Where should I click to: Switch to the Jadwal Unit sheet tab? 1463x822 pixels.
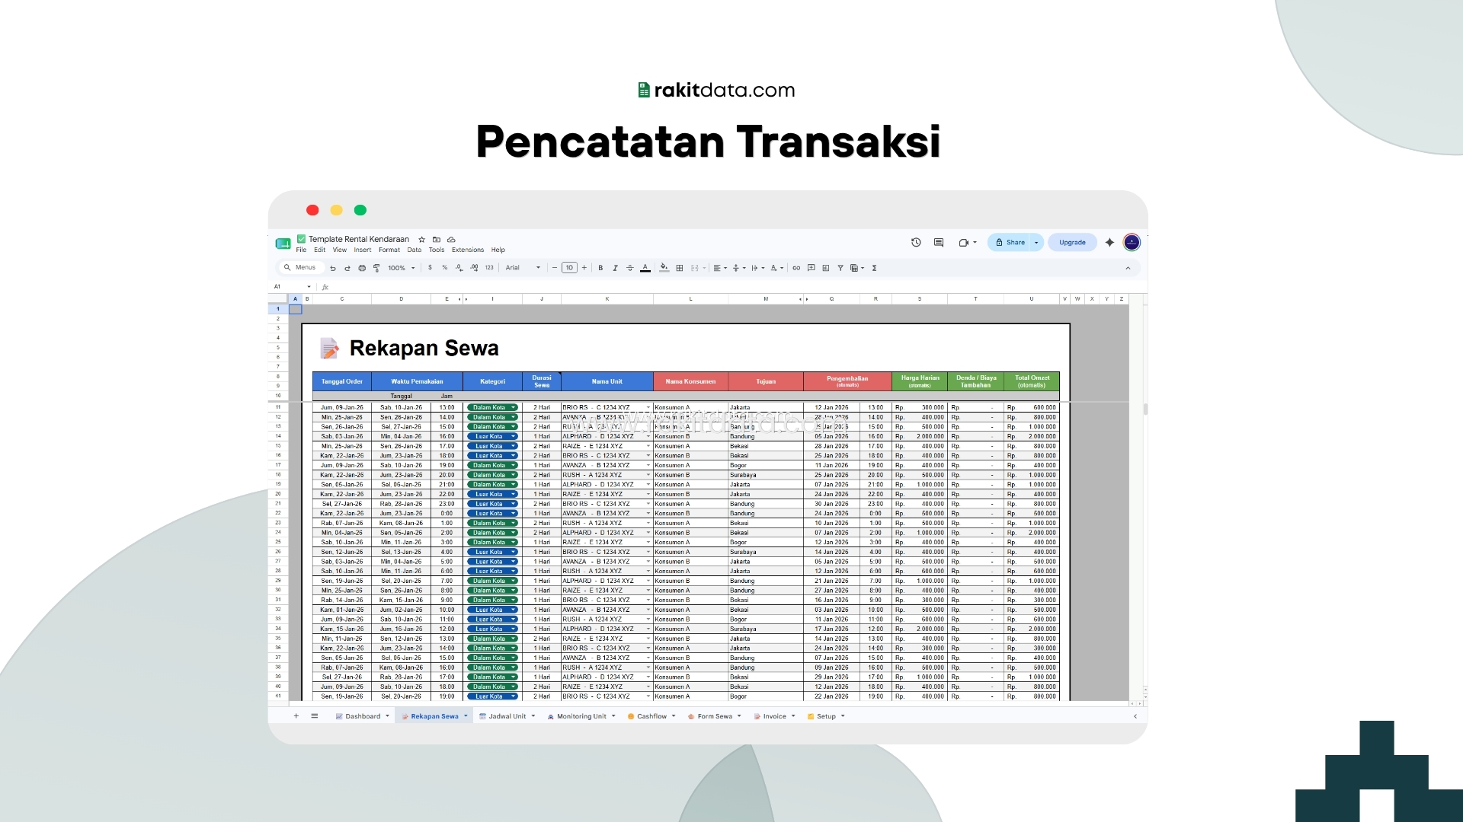507,716
